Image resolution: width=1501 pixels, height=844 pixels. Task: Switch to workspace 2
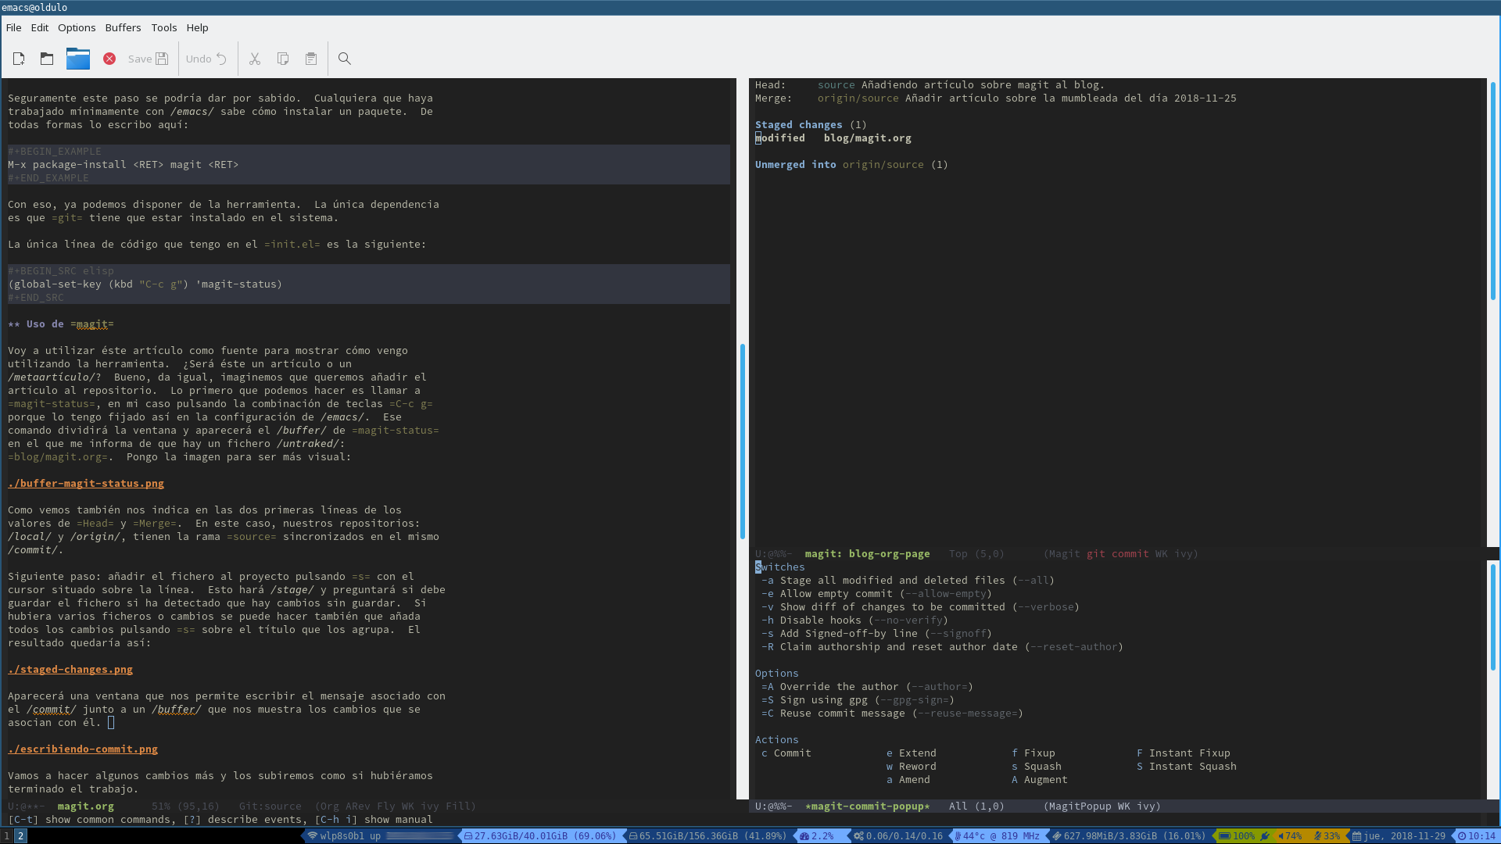(21, 836)
